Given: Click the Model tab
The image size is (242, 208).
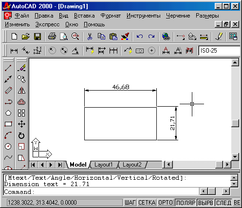Looking at the screenshot, I should click(78, 165).
